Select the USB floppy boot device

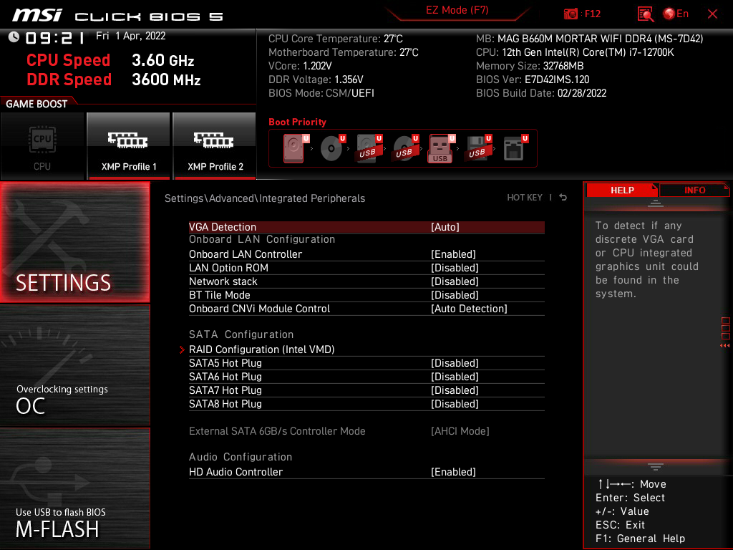tap(477, 148)
